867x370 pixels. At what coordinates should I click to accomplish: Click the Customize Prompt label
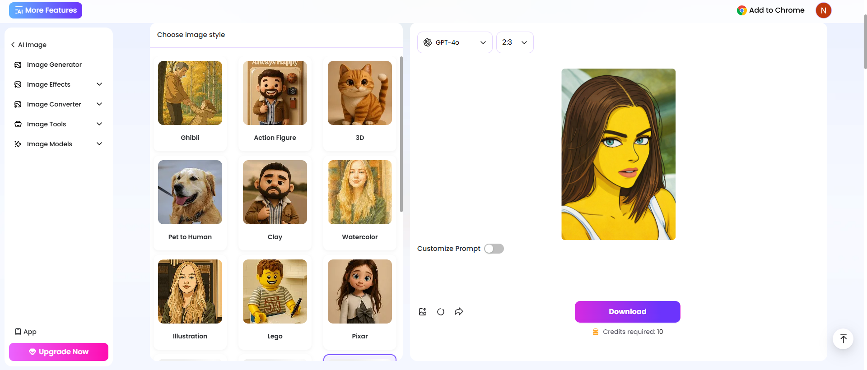tap(449, 249)
